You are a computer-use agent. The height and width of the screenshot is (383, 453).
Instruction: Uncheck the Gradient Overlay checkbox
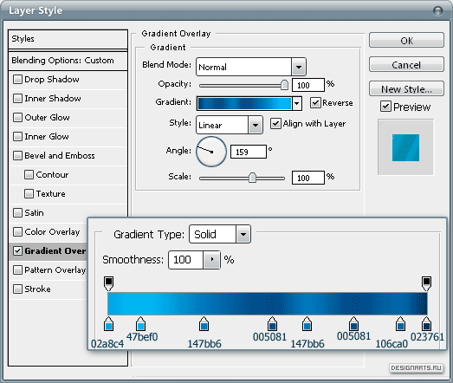coord(17,251)
